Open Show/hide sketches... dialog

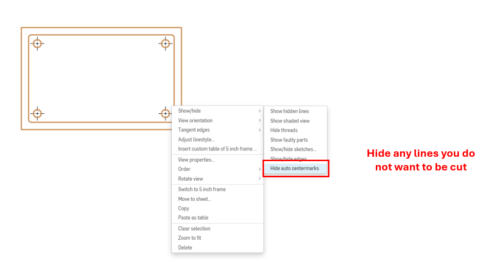point(293,149)
